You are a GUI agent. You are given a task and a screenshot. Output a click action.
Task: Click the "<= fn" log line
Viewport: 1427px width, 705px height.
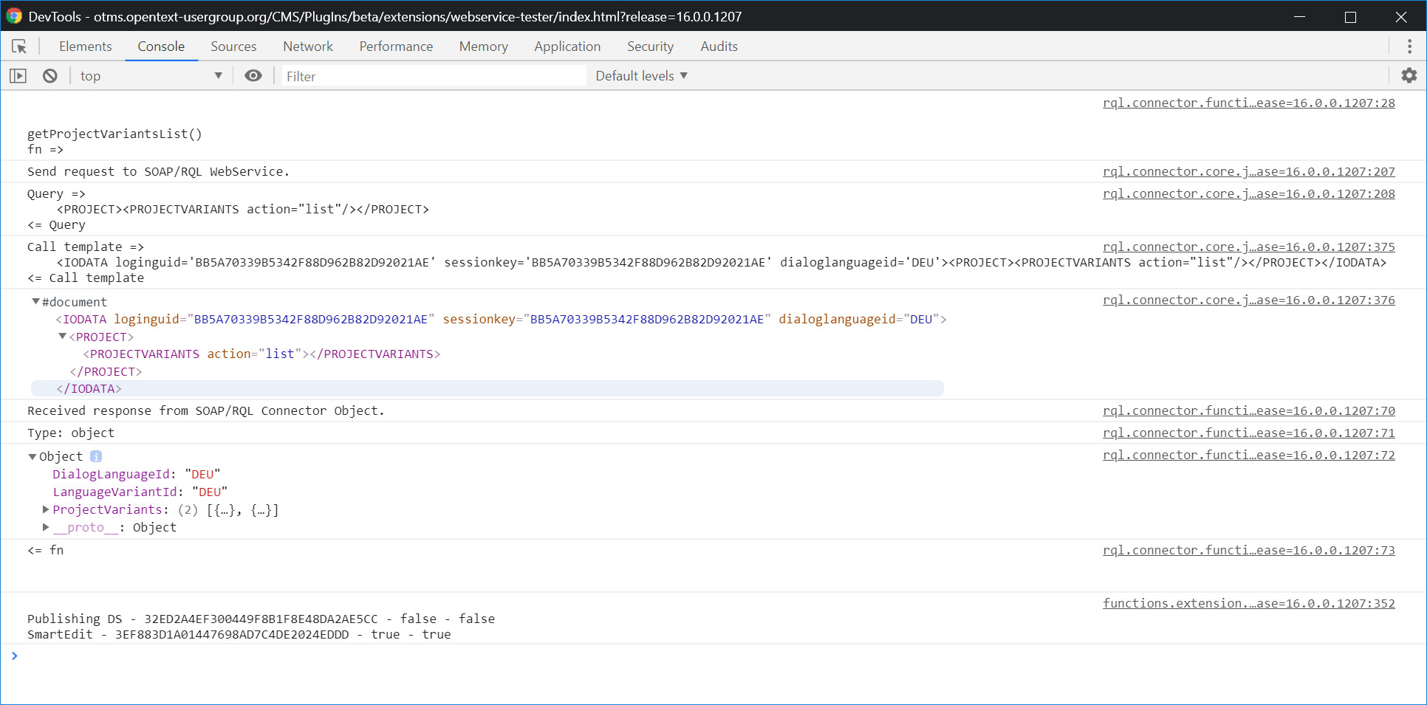pyautogui.click(x=46, y=550)
